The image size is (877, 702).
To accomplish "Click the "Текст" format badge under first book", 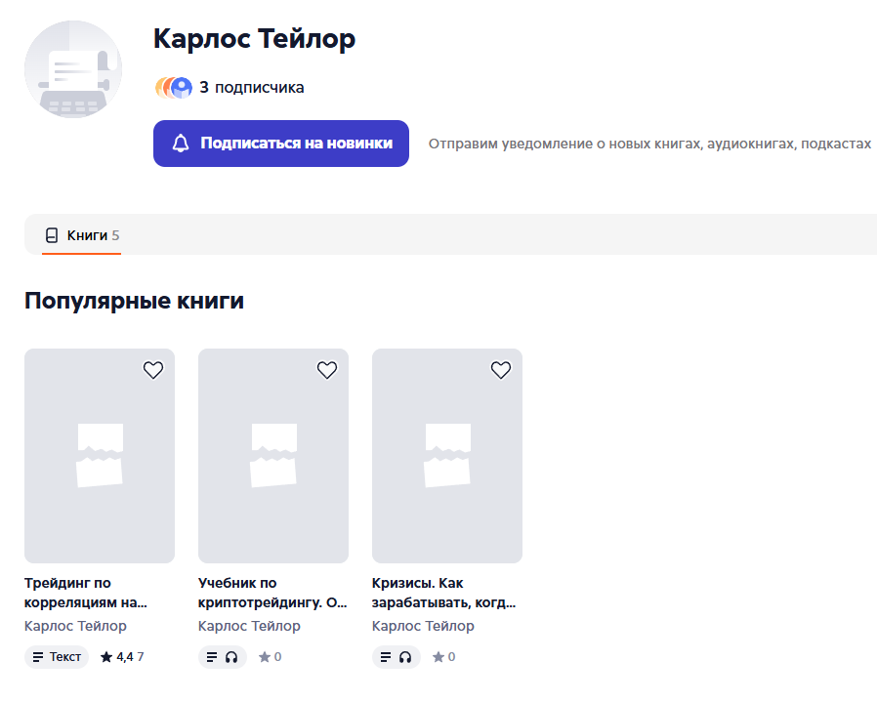I will (57, 657).
